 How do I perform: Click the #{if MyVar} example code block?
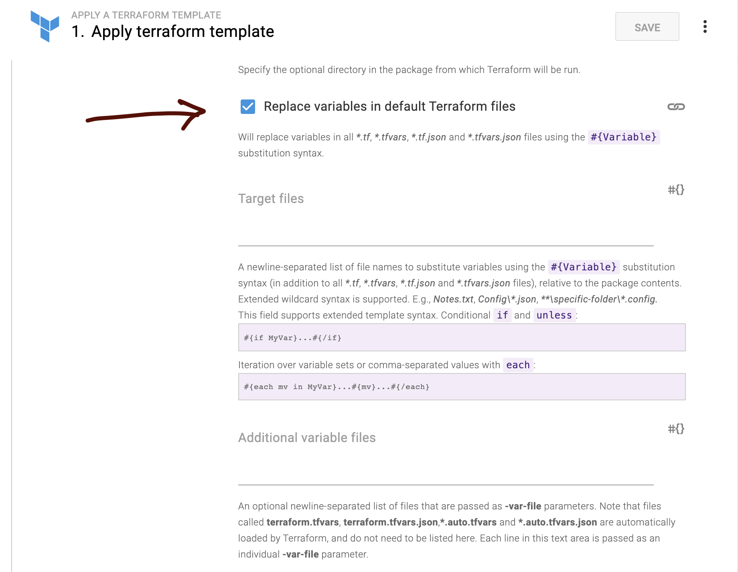point(461,337)
